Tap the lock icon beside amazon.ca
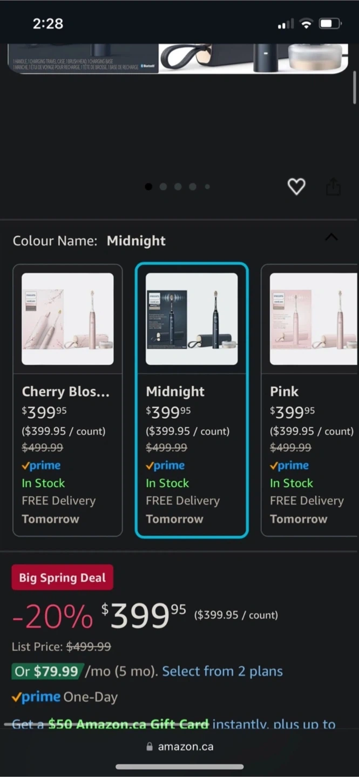Viewport: 359px width, 777px height. coord(150,747)
